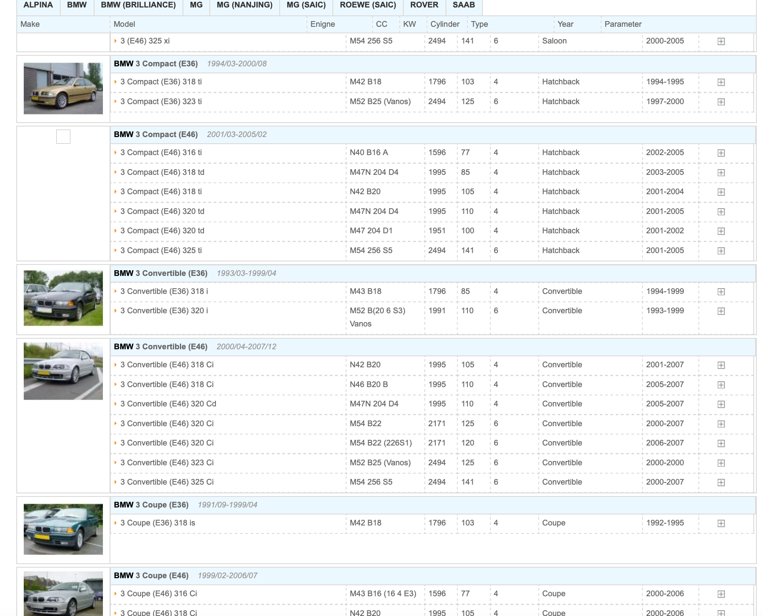
Task: Open the BMW 3 Convertible (E46) car photo
Action: point(63,371)
